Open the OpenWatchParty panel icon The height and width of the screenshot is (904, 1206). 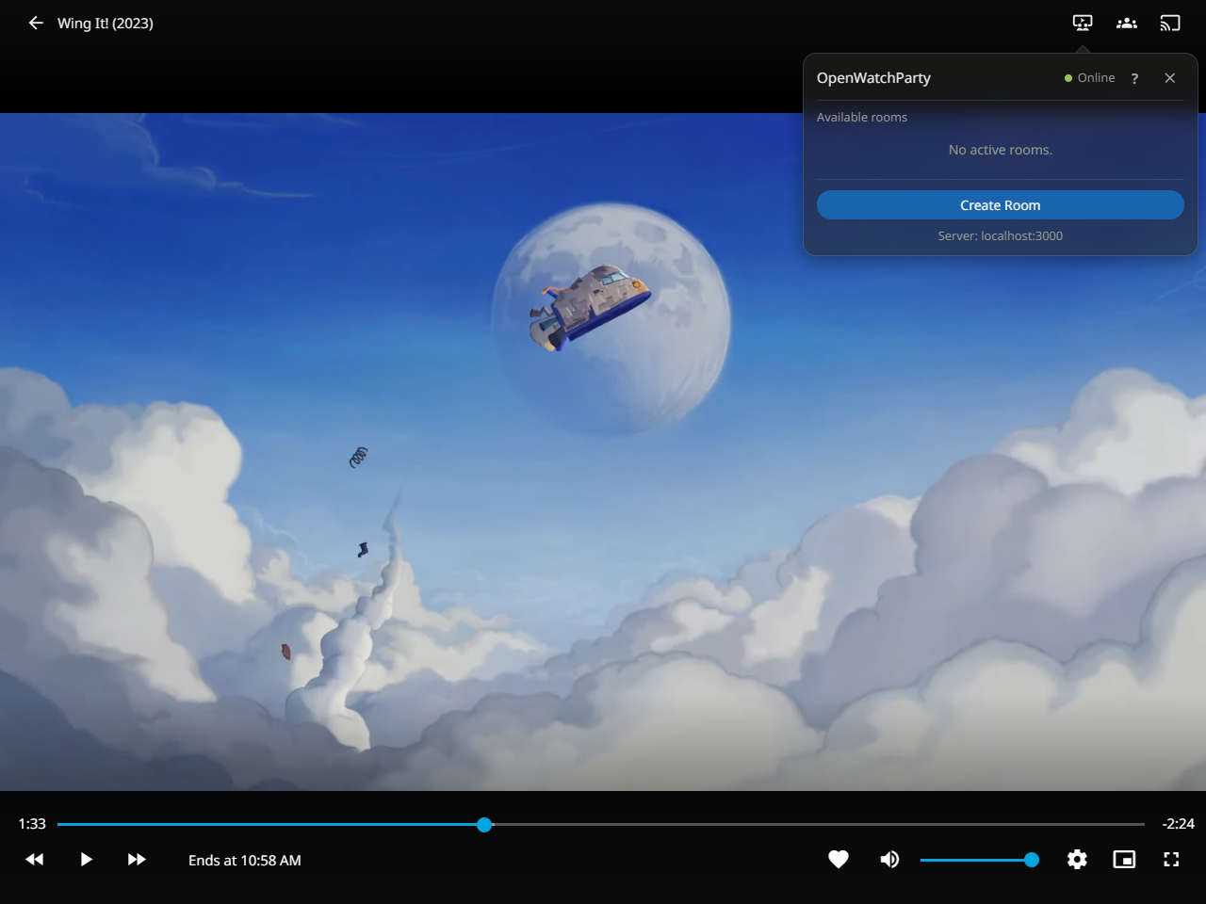point(1083,23)
